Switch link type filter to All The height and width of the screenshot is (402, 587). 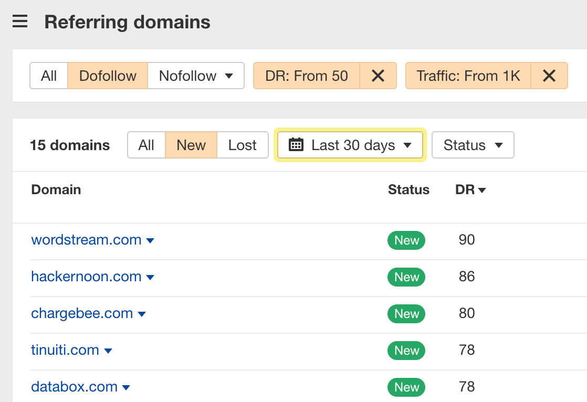pos(49,76)
